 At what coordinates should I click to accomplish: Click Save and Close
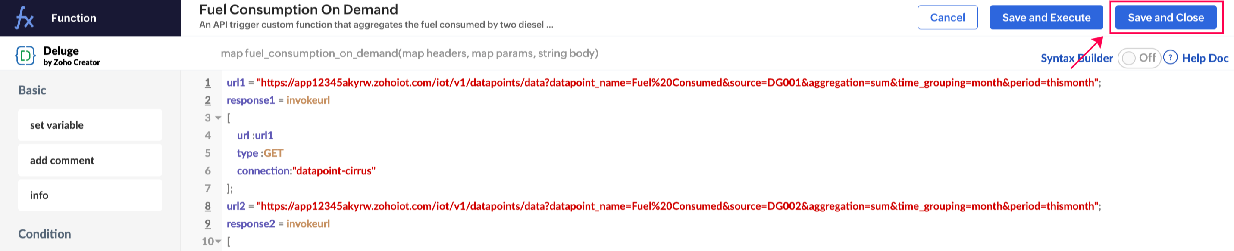click(1165, 18)
